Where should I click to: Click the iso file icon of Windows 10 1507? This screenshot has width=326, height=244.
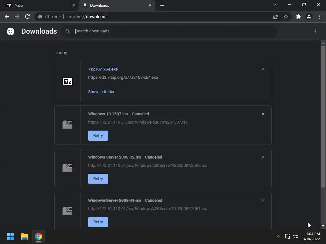tap(67, 125)
